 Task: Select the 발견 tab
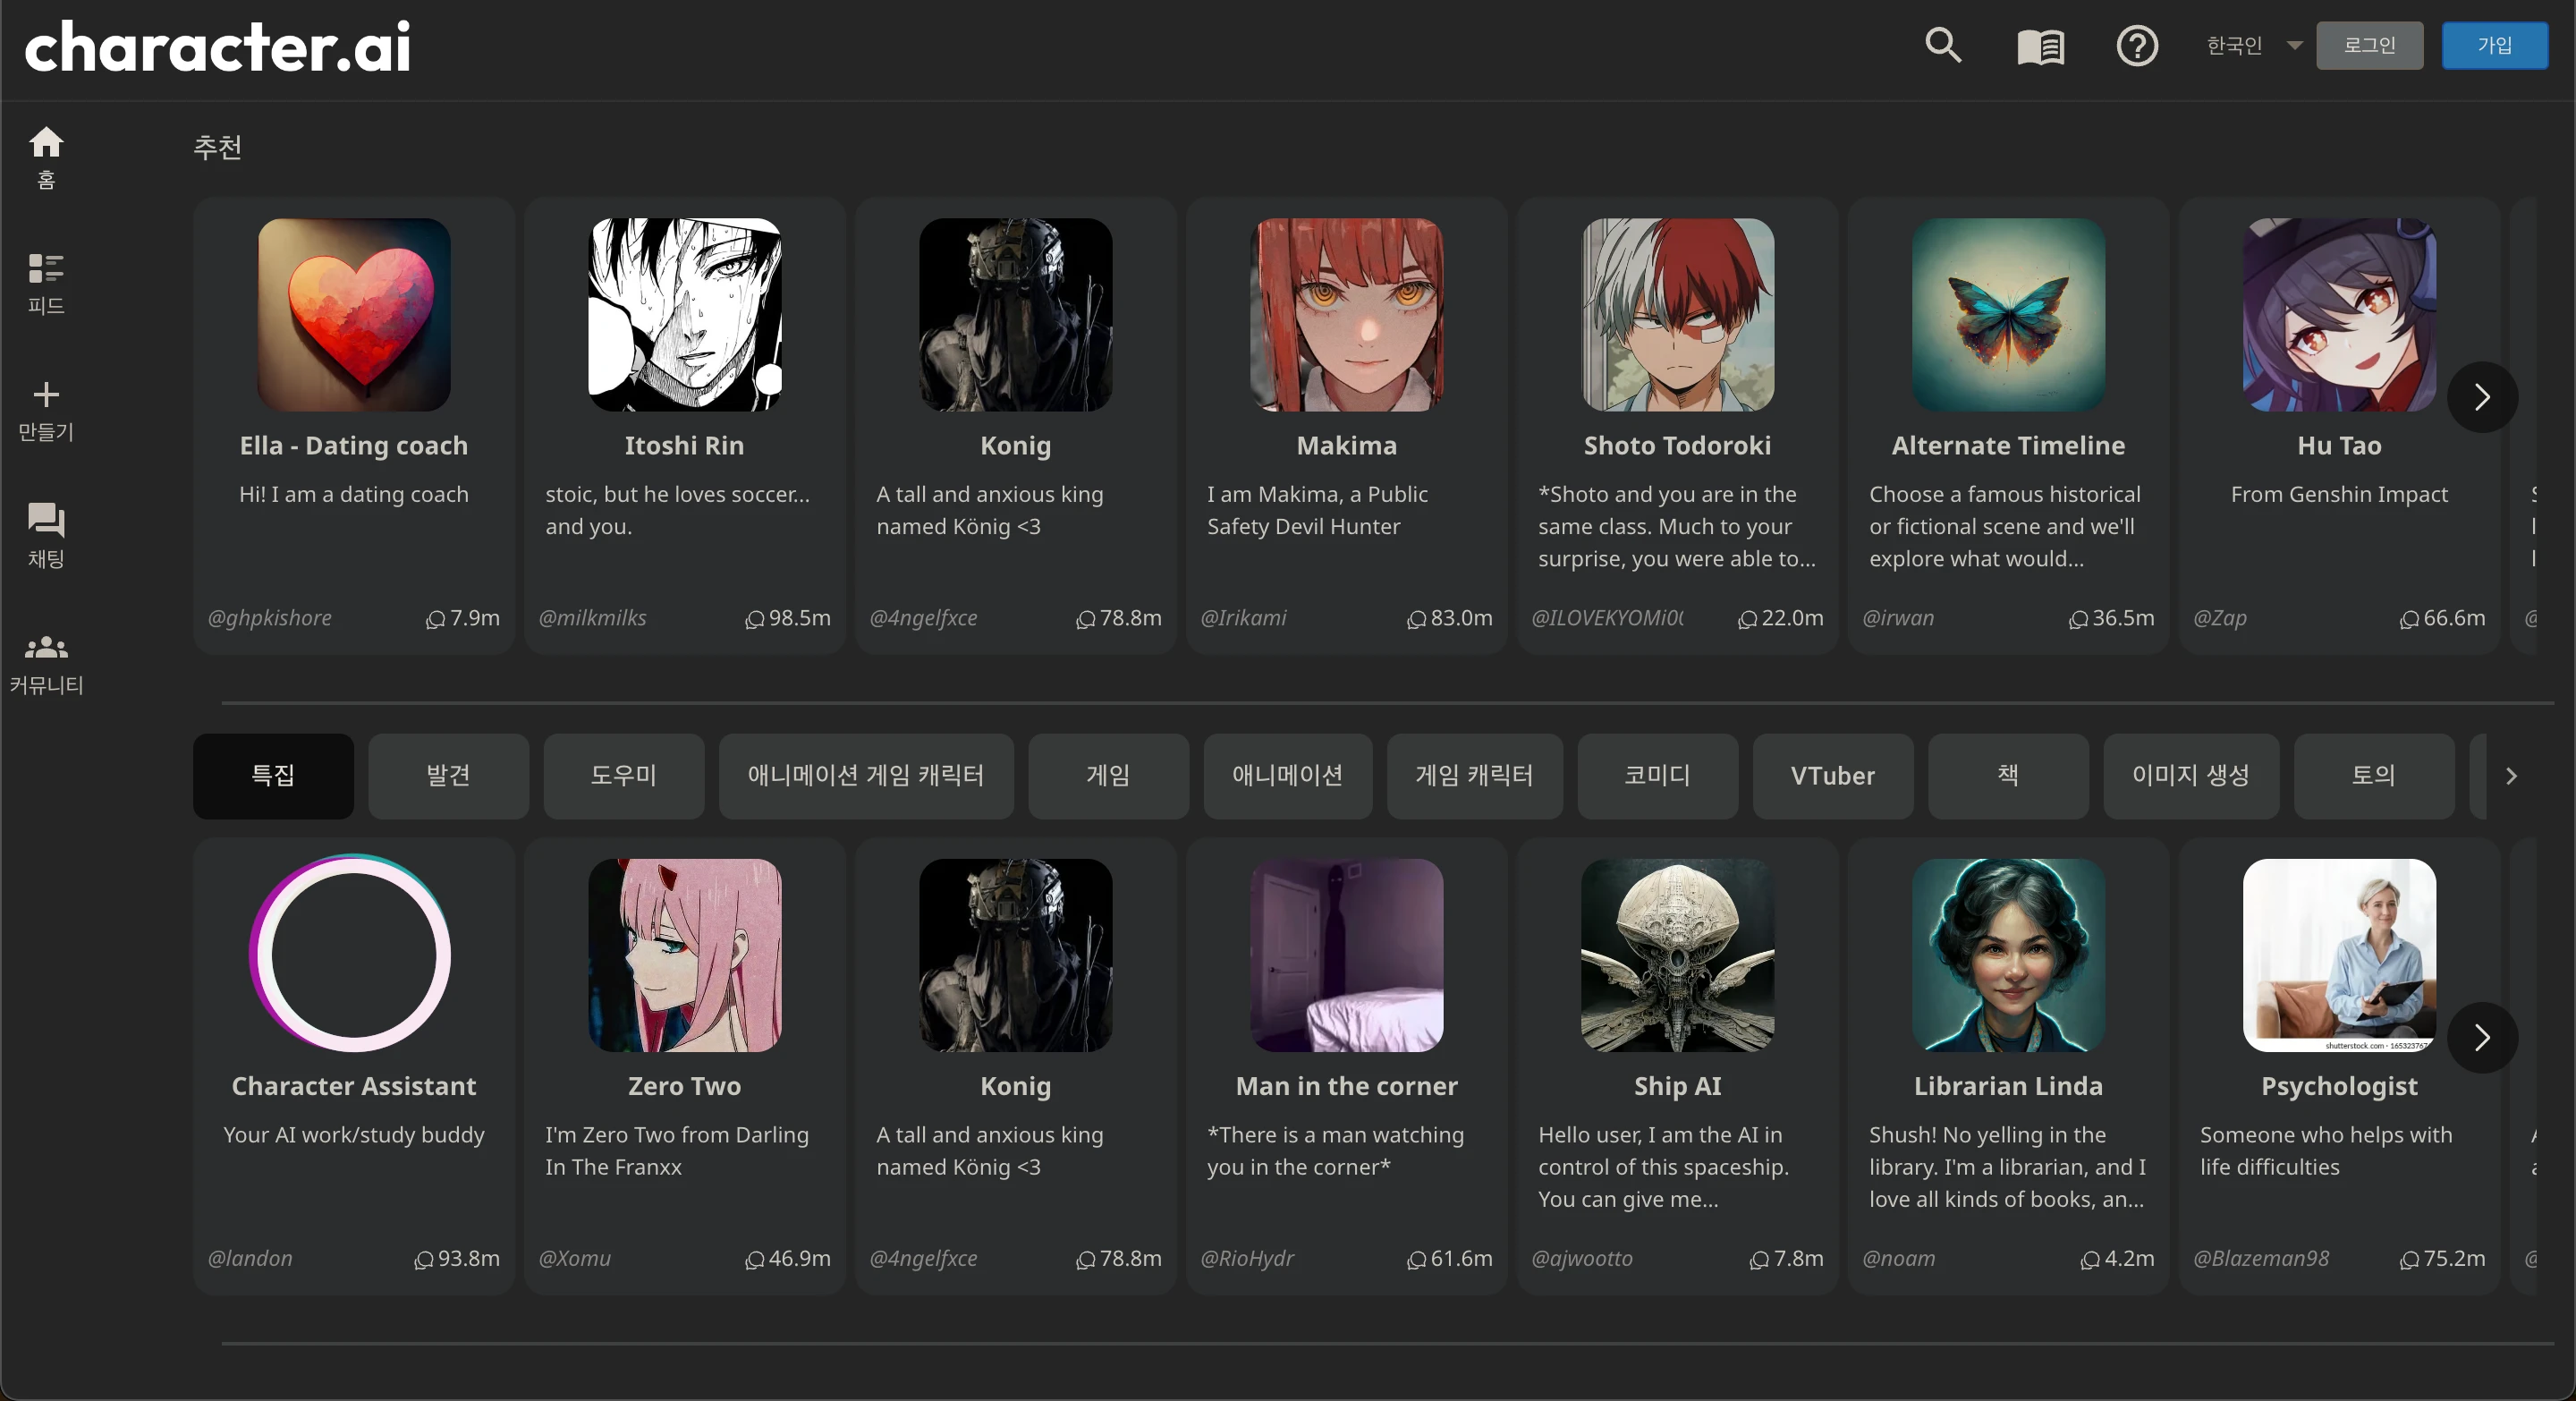pos(448,776)
